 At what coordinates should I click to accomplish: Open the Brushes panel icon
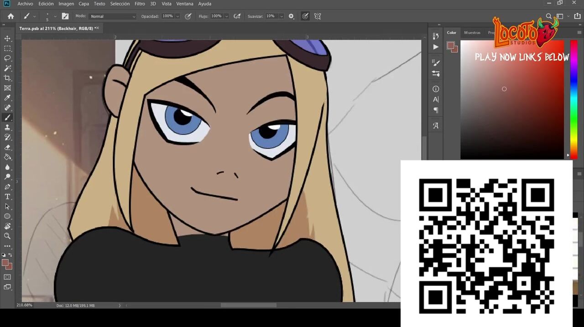(x=436, y=73)
